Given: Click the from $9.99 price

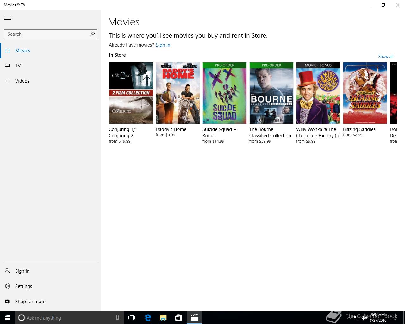Looking at the screenshot, I should click(x=306, y=141).
